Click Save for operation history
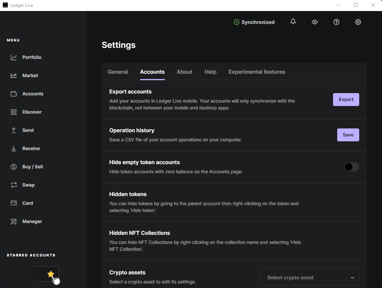Image resolution: width=382 pixels, height=288 pixels. coord(348,135)
